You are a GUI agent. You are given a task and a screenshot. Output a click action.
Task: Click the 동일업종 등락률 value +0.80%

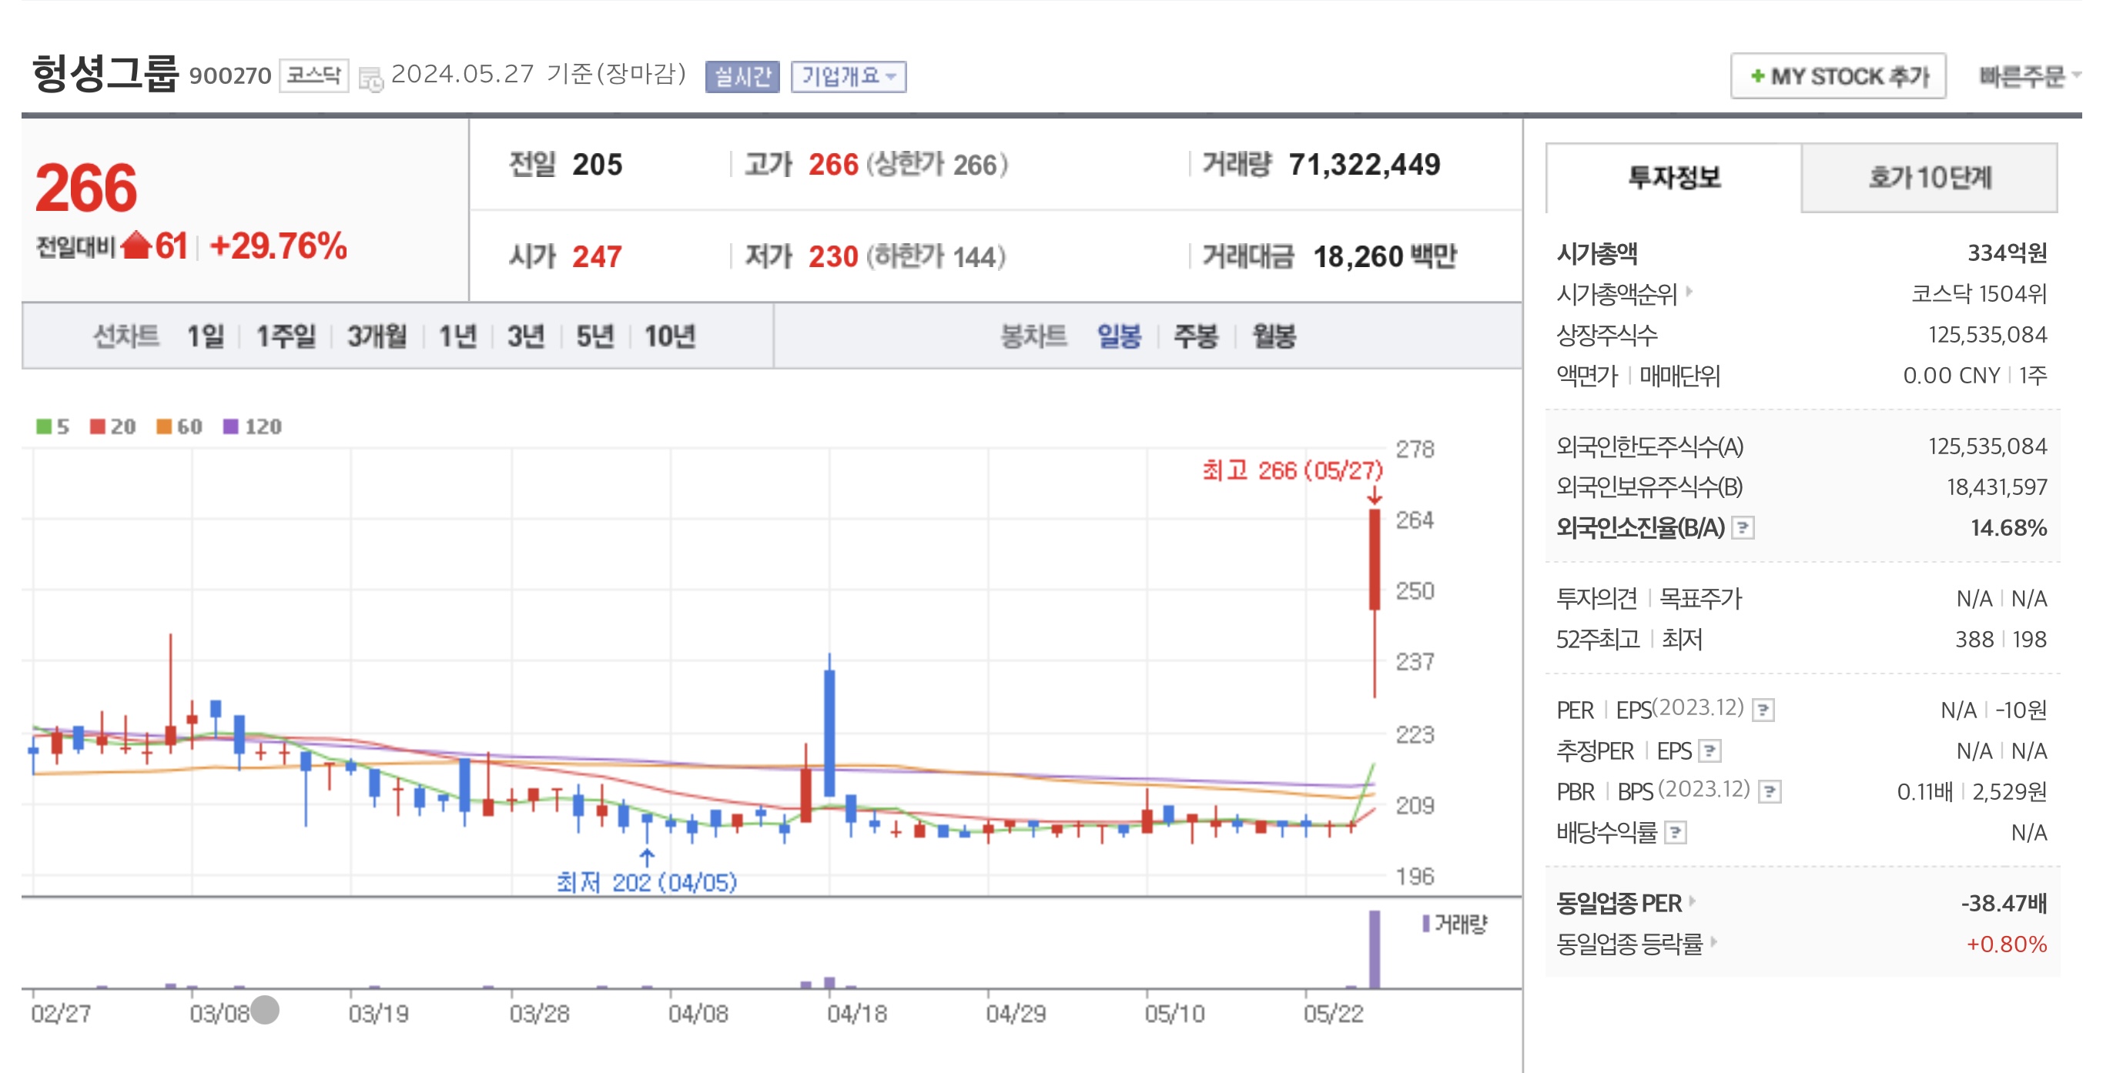(x=2007, y=944)
